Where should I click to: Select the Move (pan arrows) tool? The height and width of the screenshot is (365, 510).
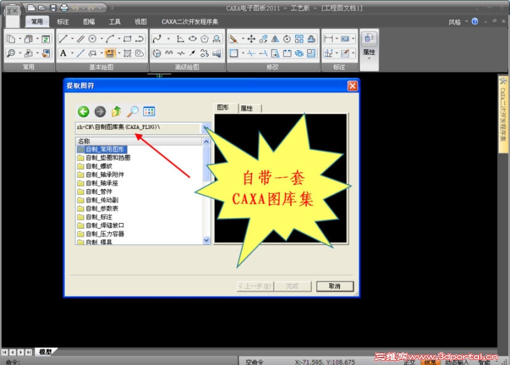point(251,39)
